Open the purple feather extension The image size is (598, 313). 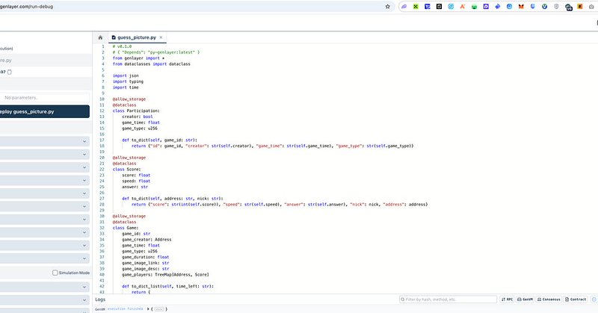(404, 7)
